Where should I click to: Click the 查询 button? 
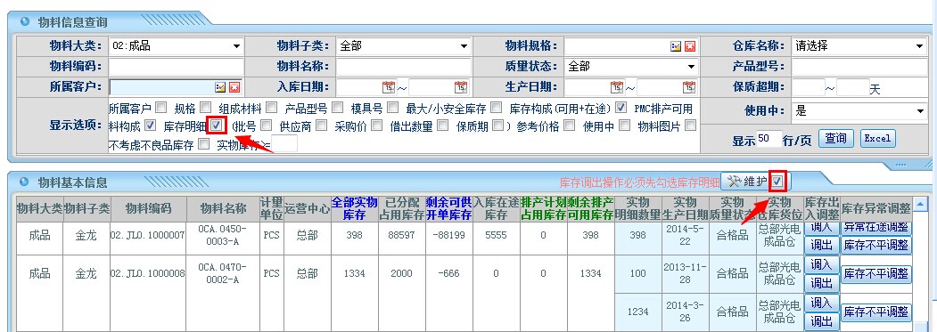[x=835, y=139]
